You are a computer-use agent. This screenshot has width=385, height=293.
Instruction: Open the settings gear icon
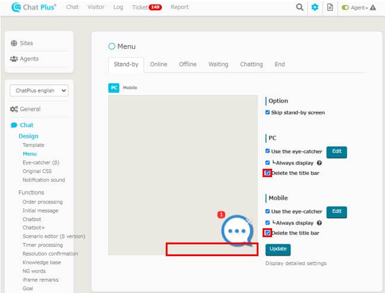coord(315,7)
